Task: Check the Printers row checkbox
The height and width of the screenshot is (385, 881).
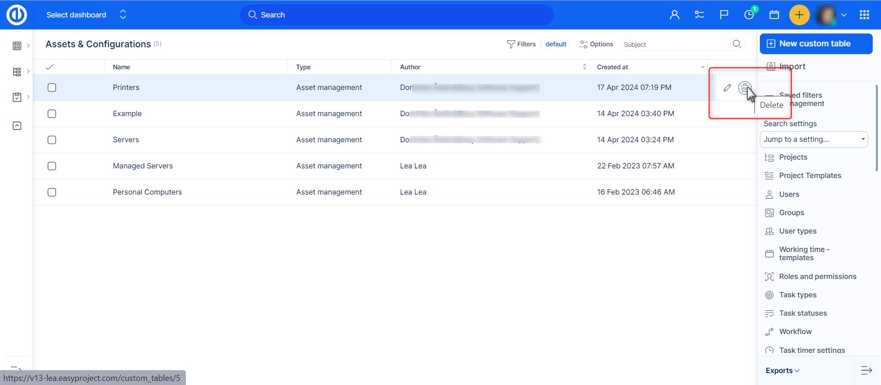Action: (52, 88)
